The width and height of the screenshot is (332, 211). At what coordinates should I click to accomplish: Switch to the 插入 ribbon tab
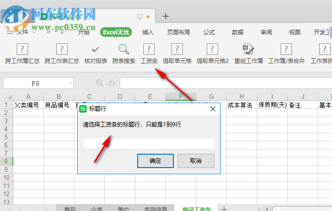click(x=148, y=32)
